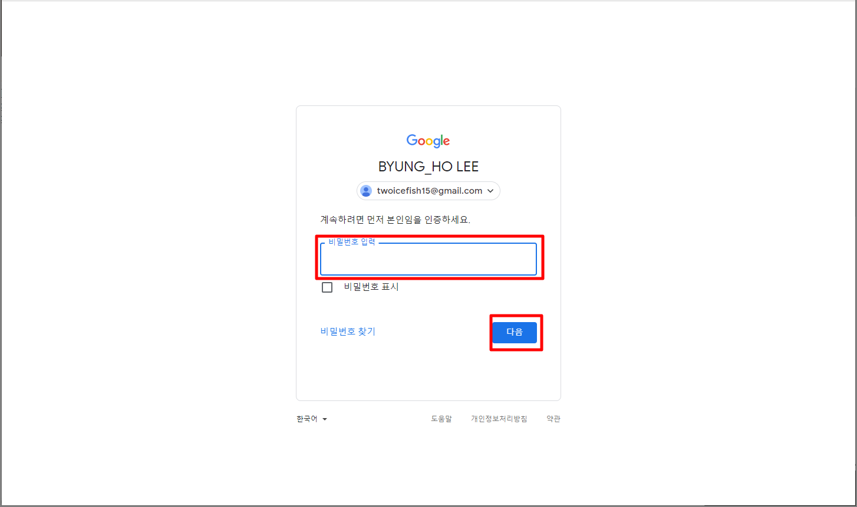Open the 개인정보처리방침 privacy link

coord(499,419)
